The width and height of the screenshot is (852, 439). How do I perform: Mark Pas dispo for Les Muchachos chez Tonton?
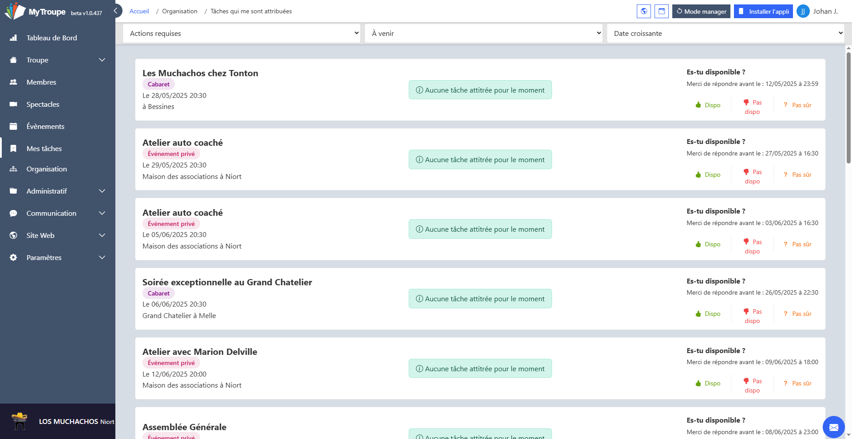point(753,107)
